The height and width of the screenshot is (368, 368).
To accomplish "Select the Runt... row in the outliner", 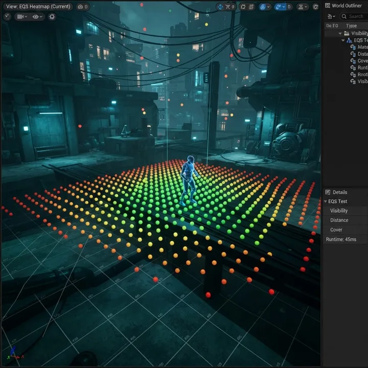I will click(x=359, y=67).
